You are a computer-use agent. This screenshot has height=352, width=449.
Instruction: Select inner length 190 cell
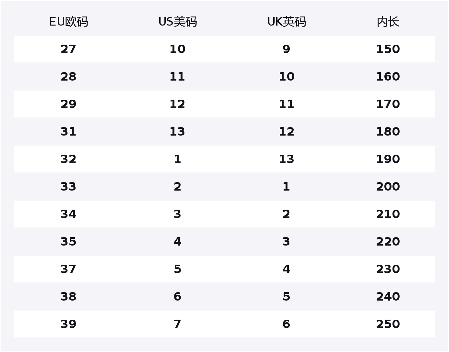tap(388, 159)
